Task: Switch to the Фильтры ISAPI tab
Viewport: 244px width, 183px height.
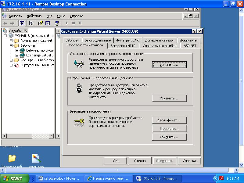Action: [x=128, y=40]
